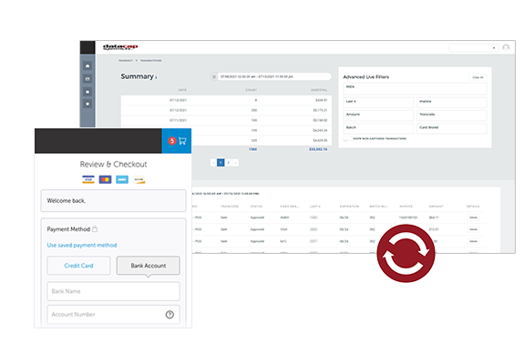The height and width of the screenshot is (343, 524).
Task: Select the Credit Card tab
Action: (78, 266)
